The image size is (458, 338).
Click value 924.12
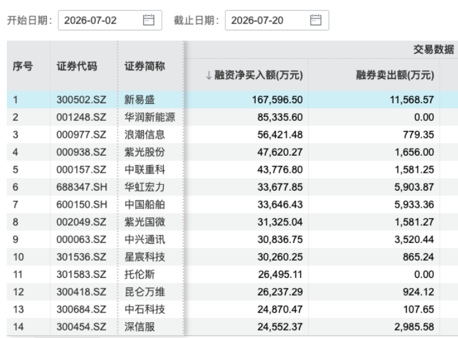pos(418,292)
